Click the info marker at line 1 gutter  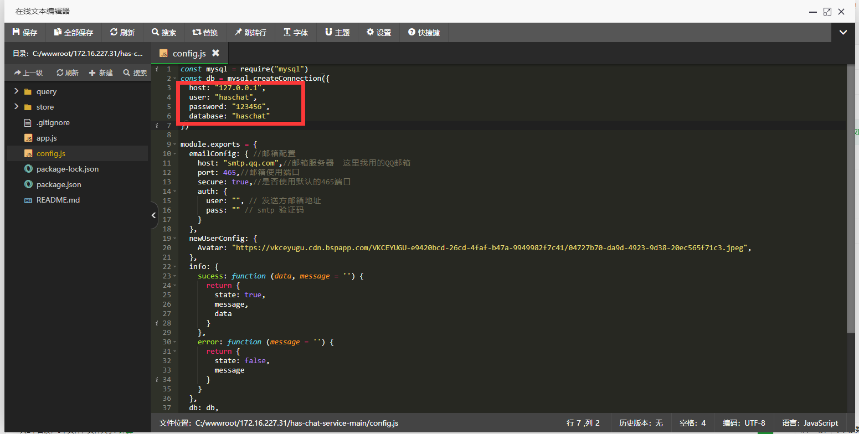(x=157, y=69)
